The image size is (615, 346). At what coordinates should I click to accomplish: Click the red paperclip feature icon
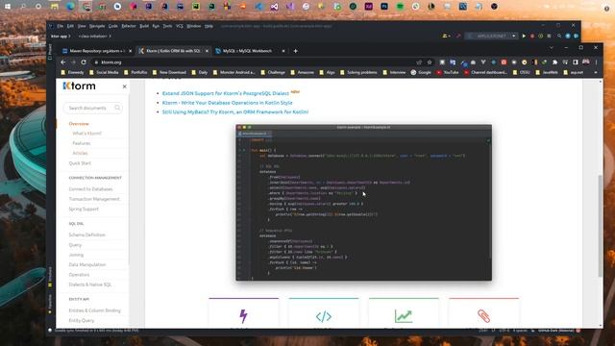(x=483, y=316)
